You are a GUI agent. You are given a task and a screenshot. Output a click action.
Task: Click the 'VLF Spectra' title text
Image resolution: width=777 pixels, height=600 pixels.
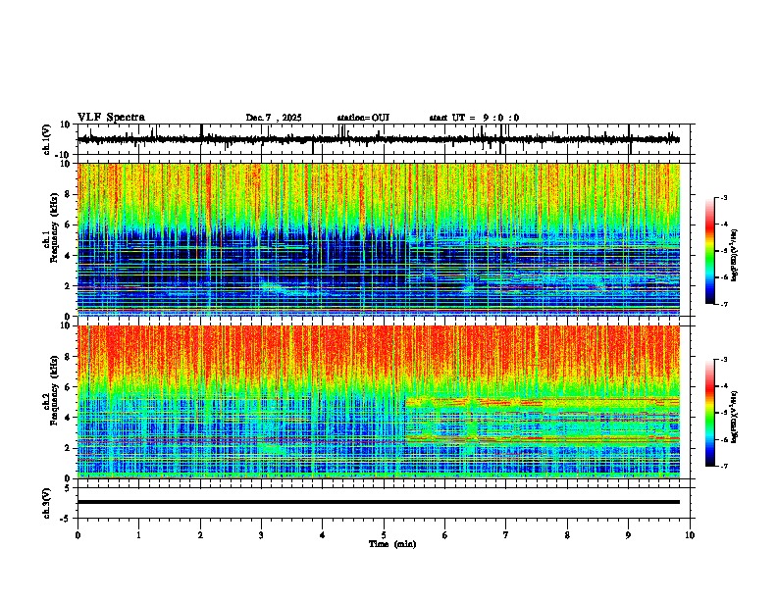pyautogui.click(x=111, y=118)
